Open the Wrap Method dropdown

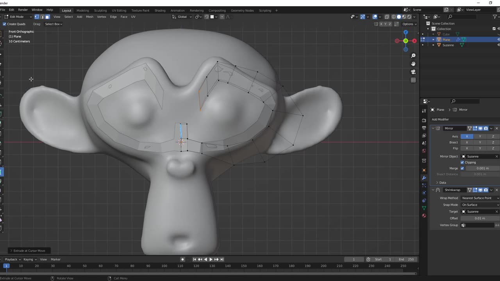click(x=480, y=198)
